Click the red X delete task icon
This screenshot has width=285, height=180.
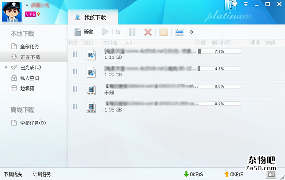148,32
